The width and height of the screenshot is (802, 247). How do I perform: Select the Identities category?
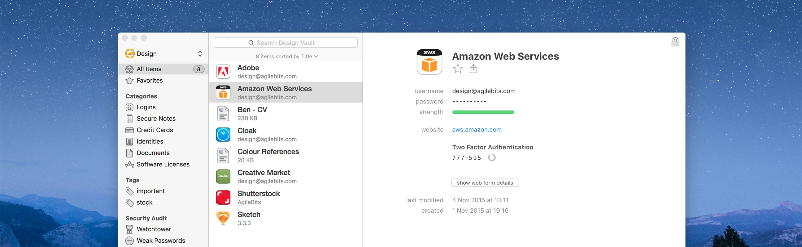[150, 141]
